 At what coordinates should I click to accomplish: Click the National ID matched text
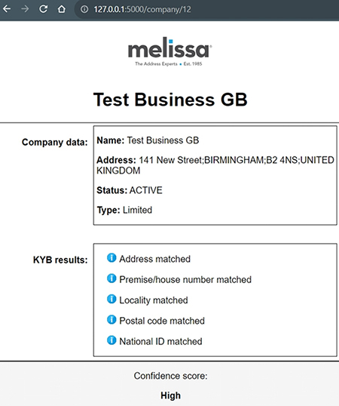click(160, 341)
